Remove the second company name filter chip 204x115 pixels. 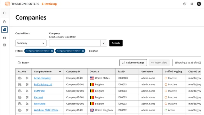pos(83,51)
